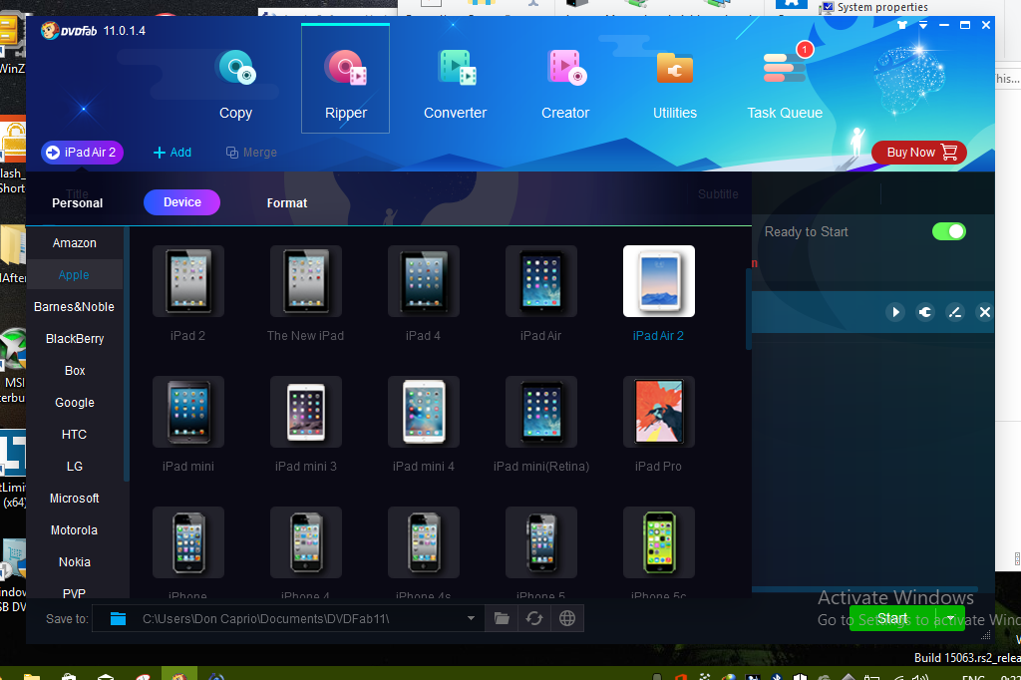Open the Converter module
Image resolution: width=1021 pixels, height=680 pixels.
click(455, 85)
